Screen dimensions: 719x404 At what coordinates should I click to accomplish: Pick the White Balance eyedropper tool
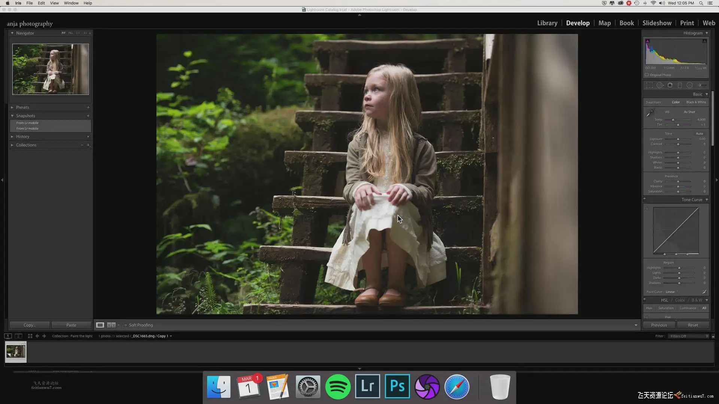[x=650, y=112]
